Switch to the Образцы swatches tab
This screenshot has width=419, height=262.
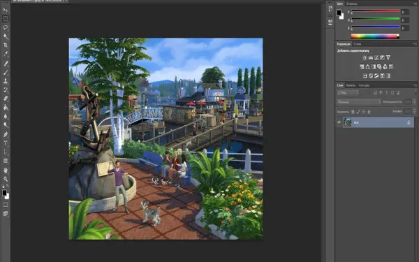pos(352,3)
